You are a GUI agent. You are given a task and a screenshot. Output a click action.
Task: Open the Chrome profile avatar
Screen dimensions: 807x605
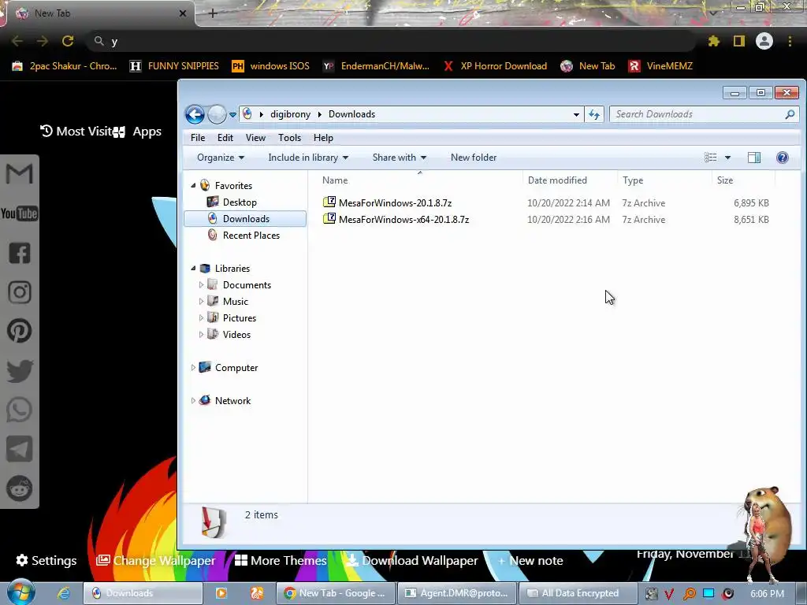(764, 41)
